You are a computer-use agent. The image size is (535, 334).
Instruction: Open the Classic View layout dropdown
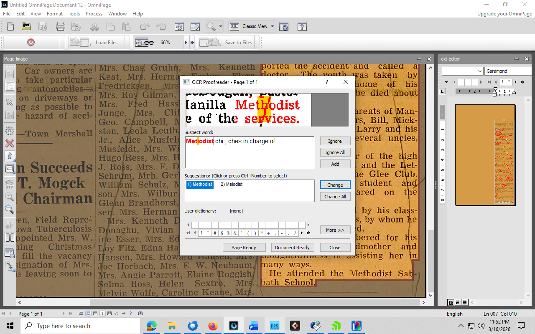pos(272,26)
